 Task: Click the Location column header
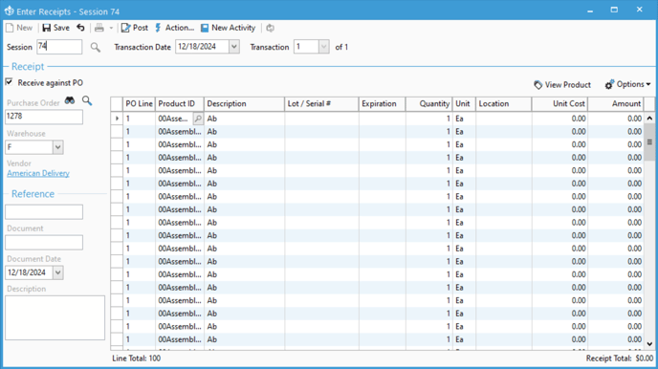pos(504,103)
